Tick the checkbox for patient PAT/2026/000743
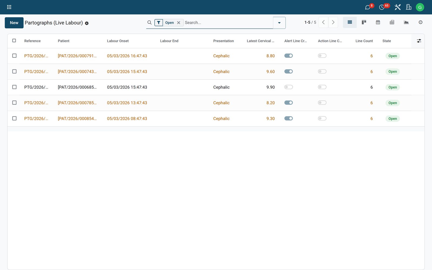The width and height of the screenshot is (432, 270). coord(14,72)
